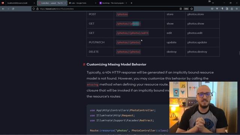This screenshot has width=240, height=135.
Task: Click the photos.show route name
Action: pos(196,24)
